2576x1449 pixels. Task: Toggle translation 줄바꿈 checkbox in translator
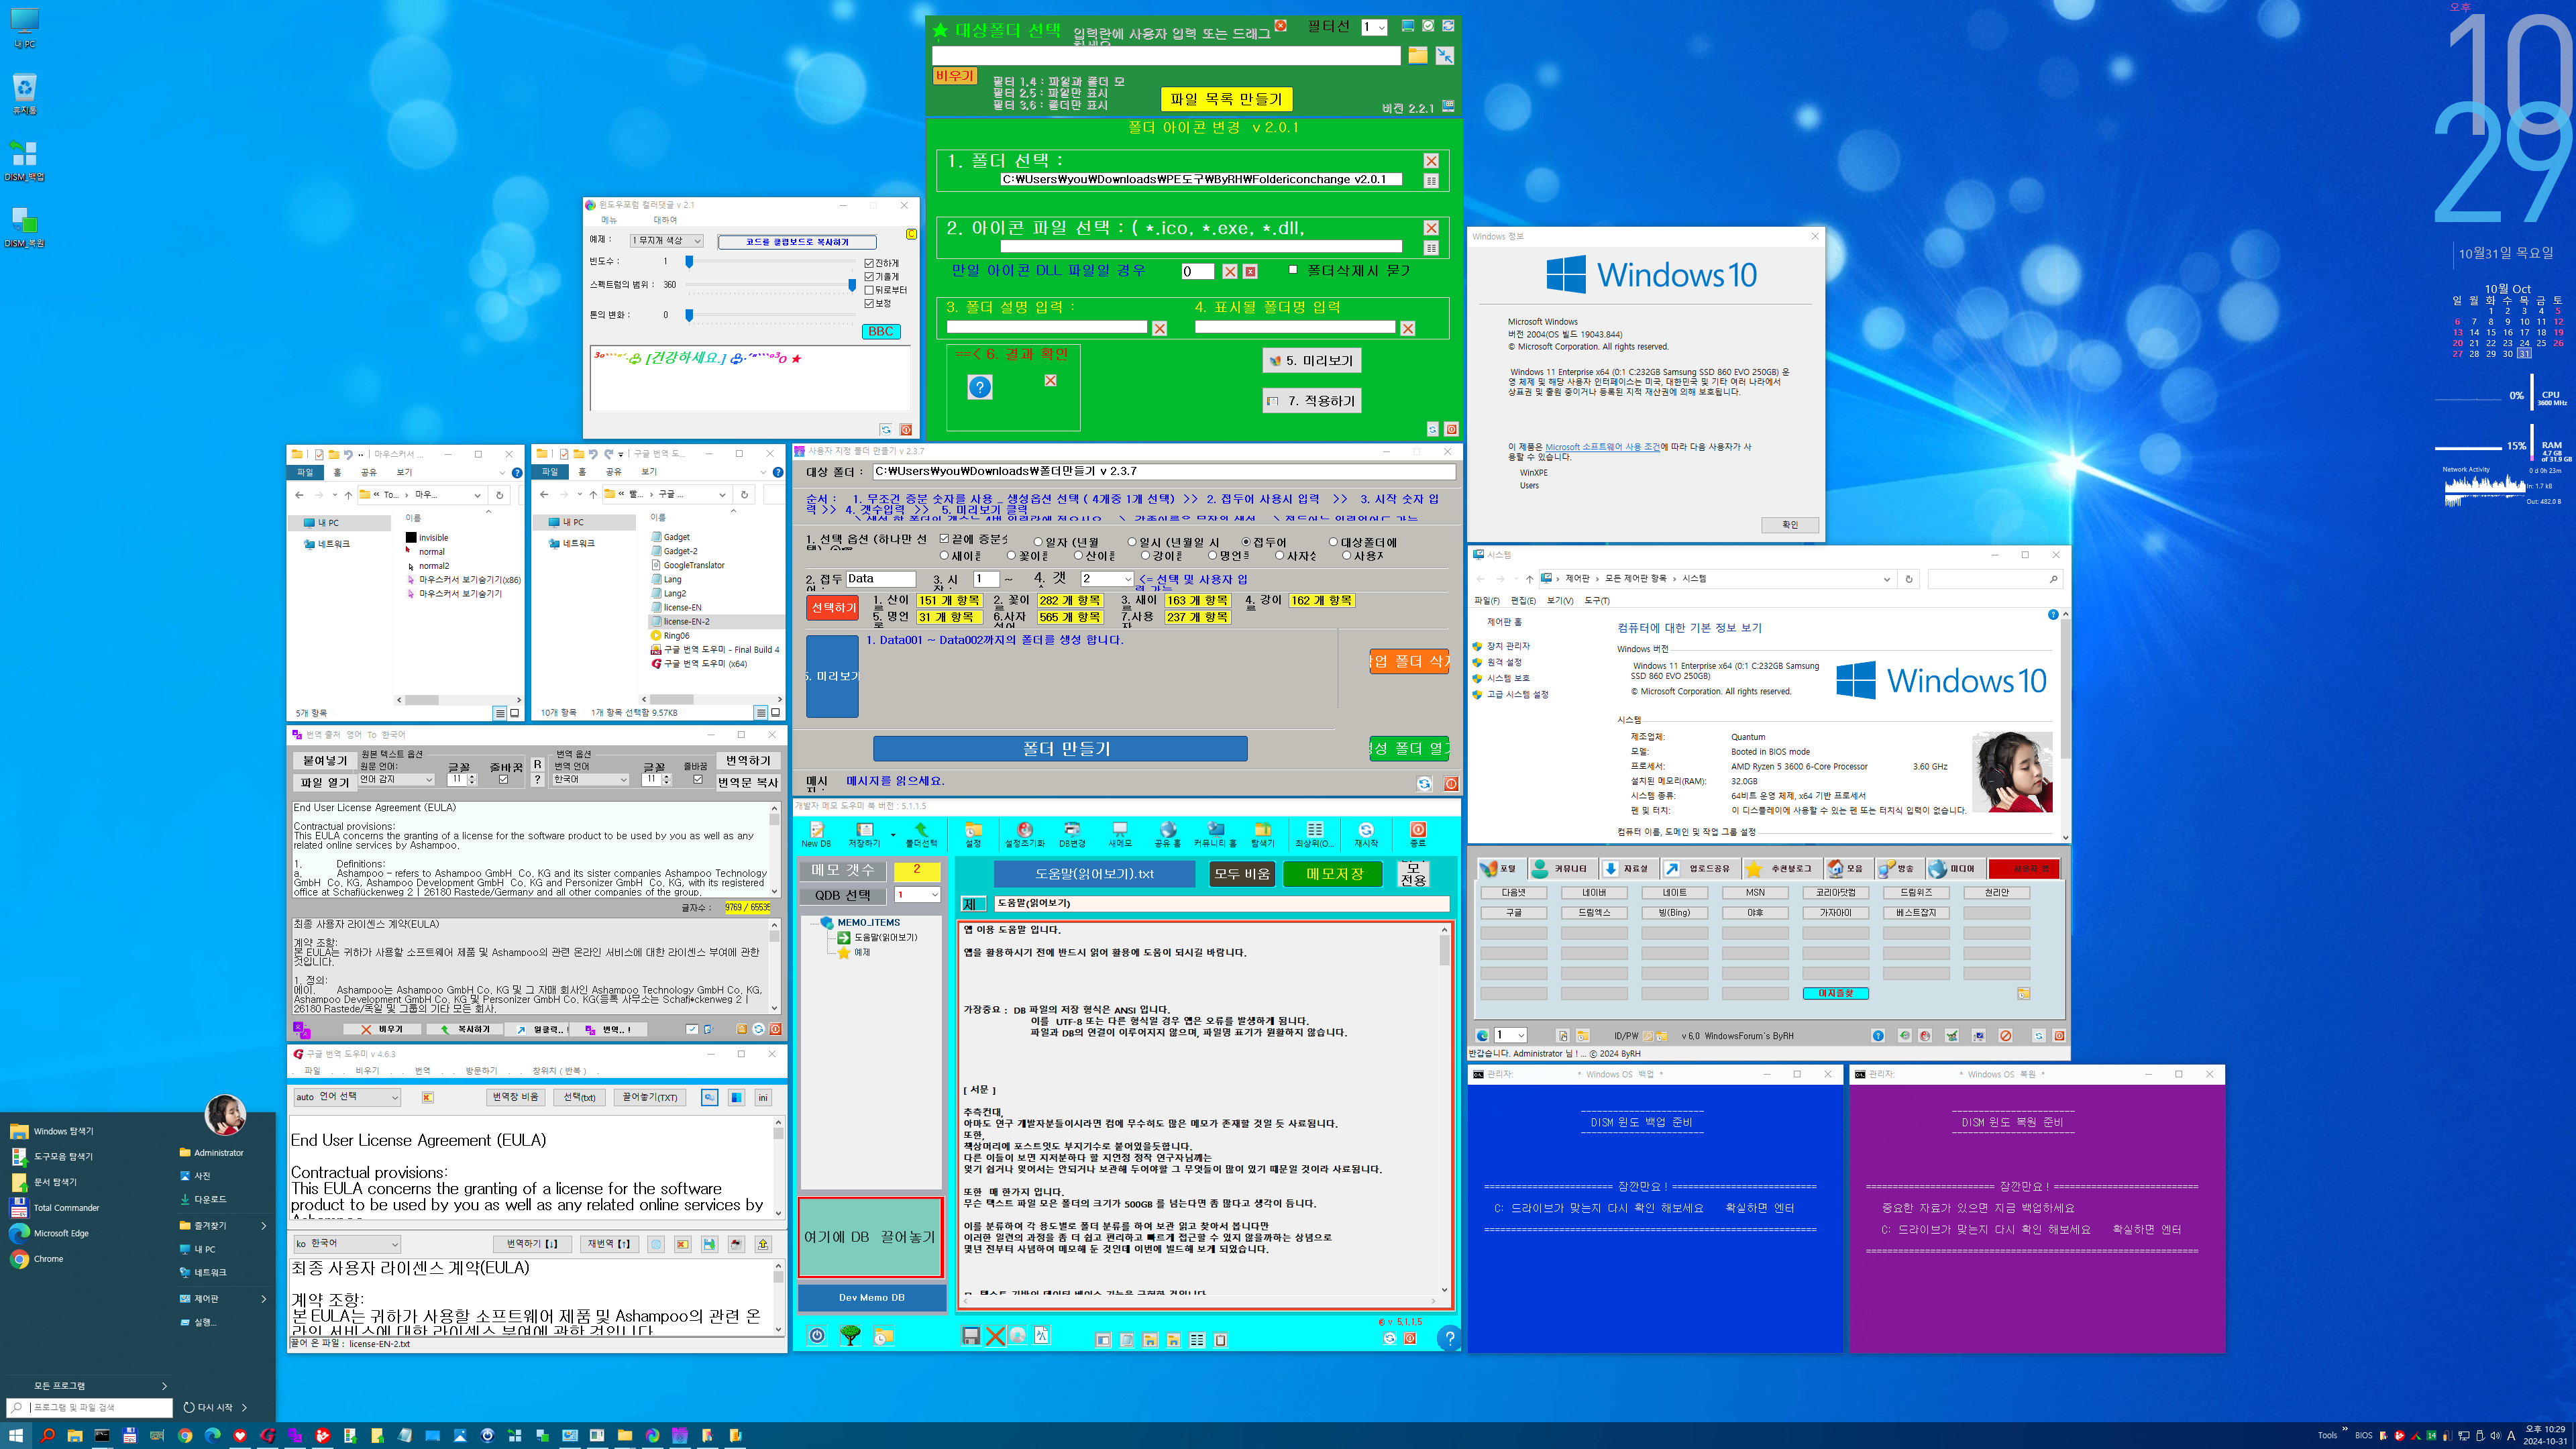click(x=697, y=779)
